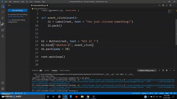Open the Terminal menu
This screenshot has width=177, height=99.
pos(37,2)
